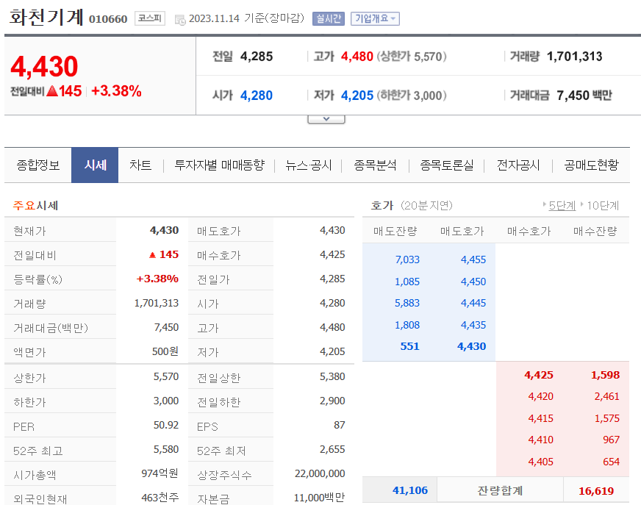This screenshot has height=505, width=641.
Task: Click the calendar icon beside the date
Action: tap(180, 18)
